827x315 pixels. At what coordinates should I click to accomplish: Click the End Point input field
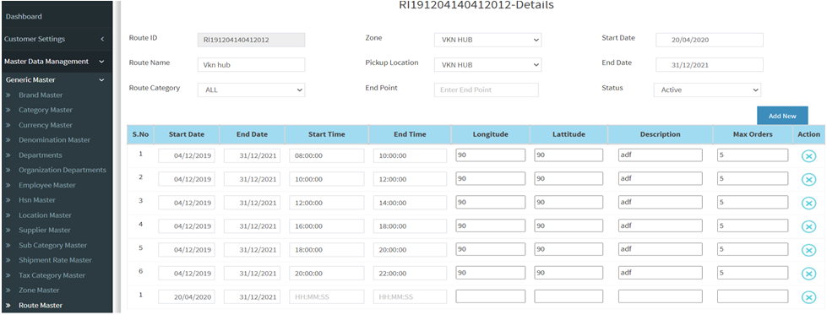point(487,90)
